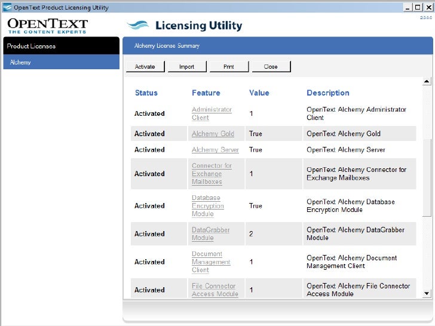Open Document Management Client link
Screen dimensions: 435x326
point(211,262)
